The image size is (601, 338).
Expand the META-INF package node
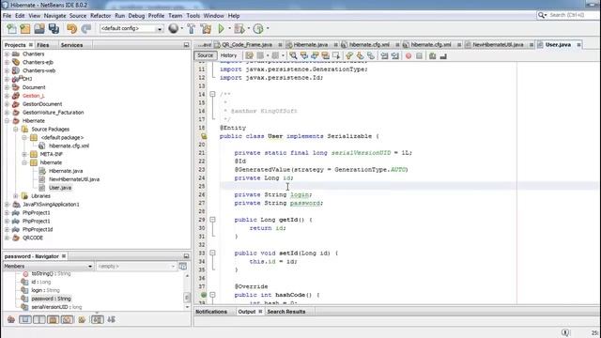(x=24, y=154)
